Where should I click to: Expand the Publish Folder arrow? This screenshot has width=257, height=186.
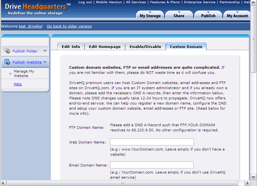(x=45, y=51)
